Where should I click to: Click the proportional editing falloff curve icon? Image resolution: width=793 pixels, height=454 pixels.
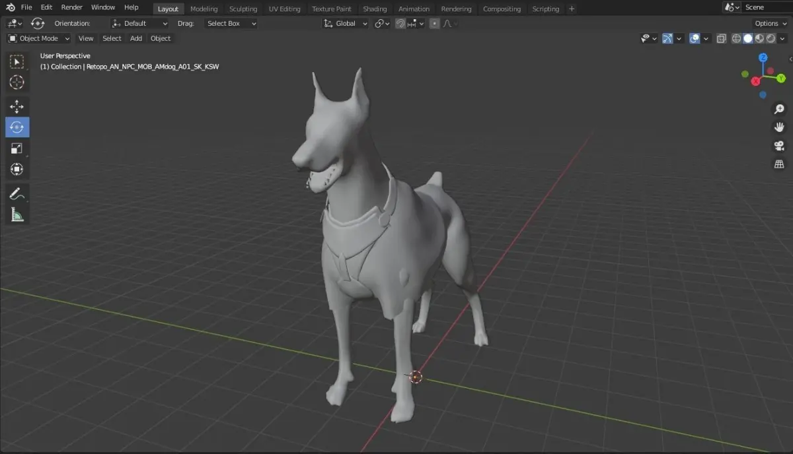click(x=449, y=23)
